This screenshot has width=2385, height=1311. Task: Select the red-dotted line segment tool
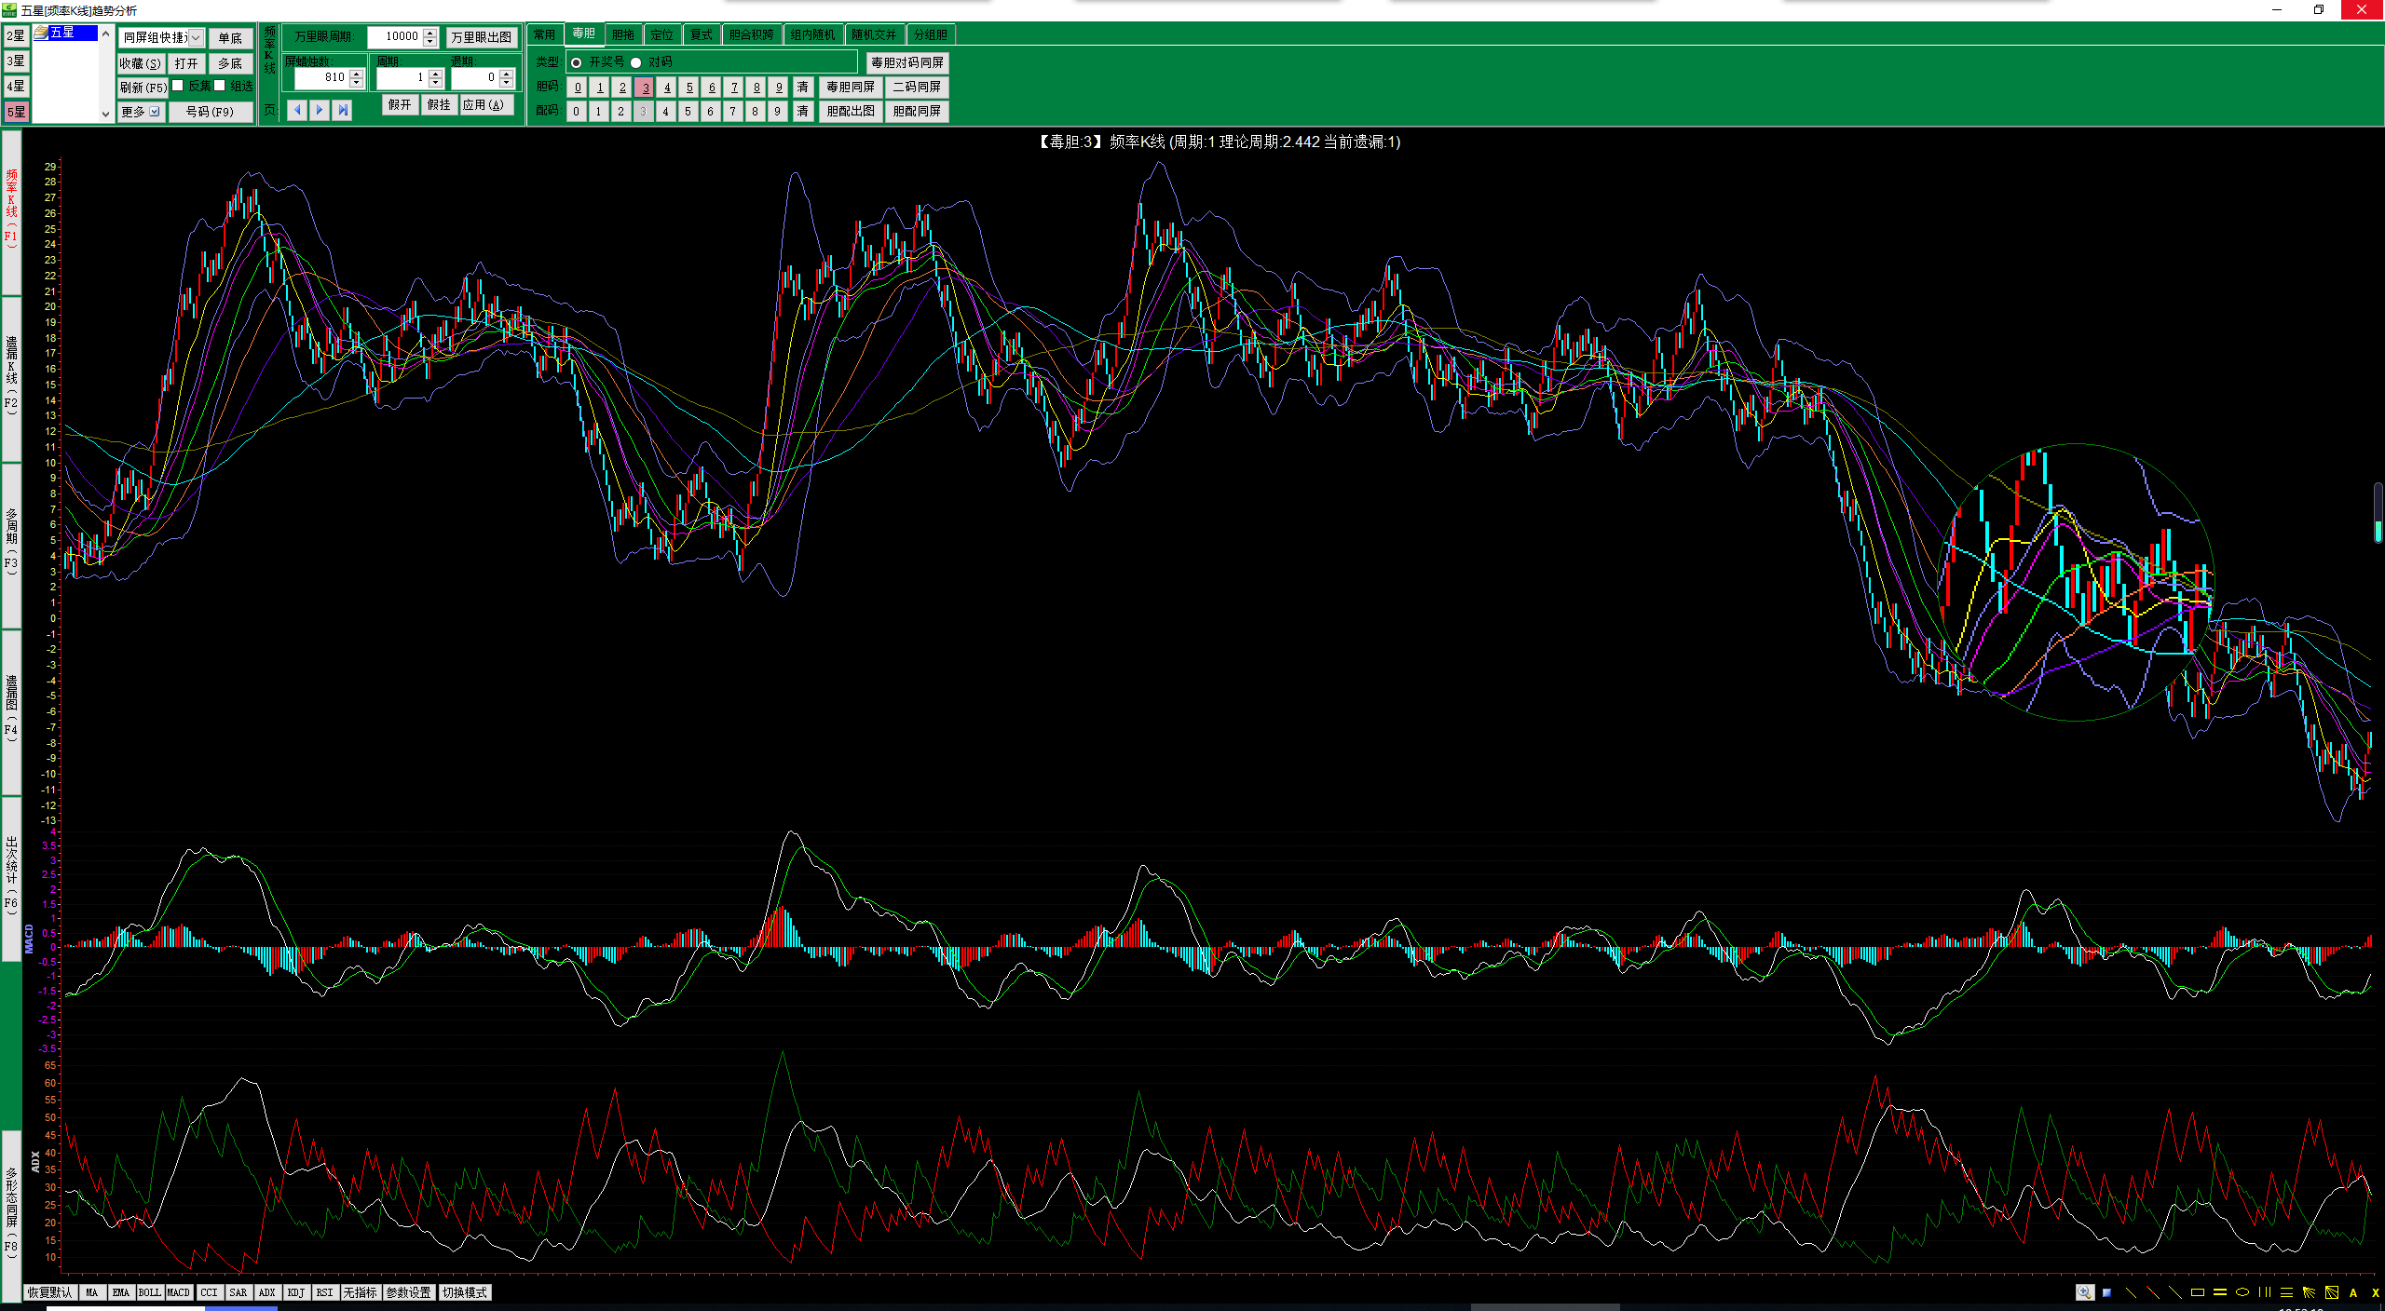(x=2153, y=1292)
